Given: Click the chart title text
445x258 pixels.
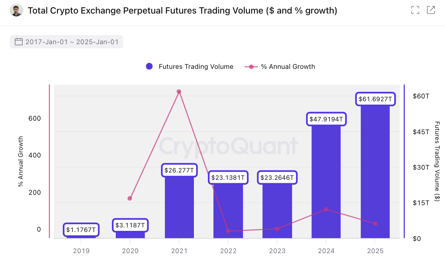Looking at the screenshot, I should [x=182, y=11].
